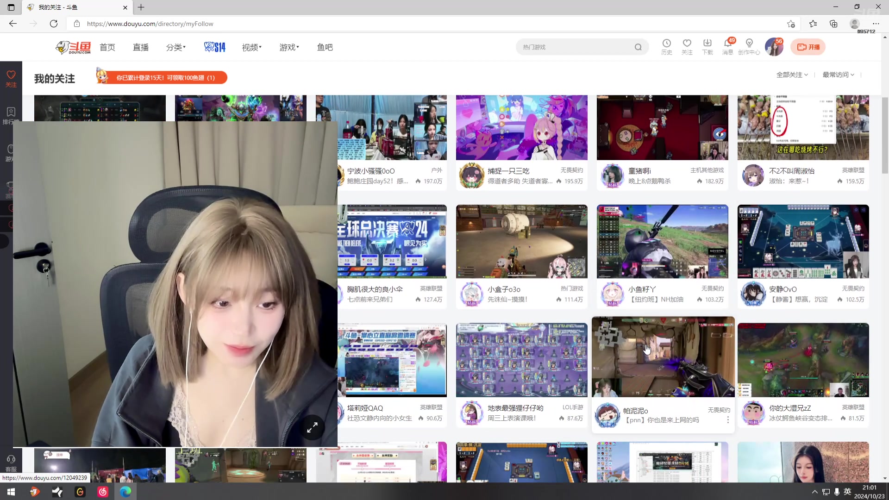Viewport: 889px width, 500px height.
Task: Click the browser address bar URL
Action: coord(150,24)
